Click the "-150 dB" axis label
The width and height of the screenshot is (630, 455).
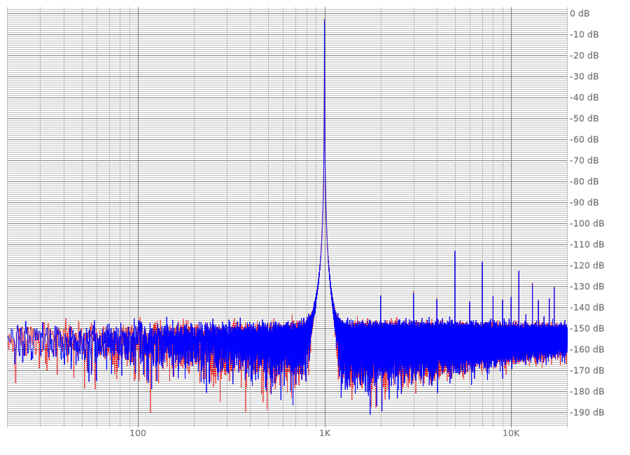(587, 328)
